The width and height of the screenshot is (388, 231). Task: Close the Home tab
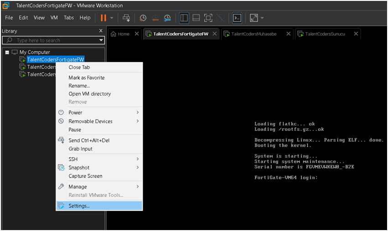pyautogui.click(x=137, y=34)
